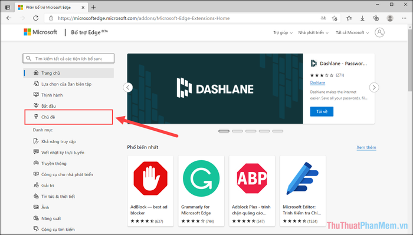Add this page to favorites
Image resolution: width=413 pixels, height=235 pixels.
click(335, 18)
